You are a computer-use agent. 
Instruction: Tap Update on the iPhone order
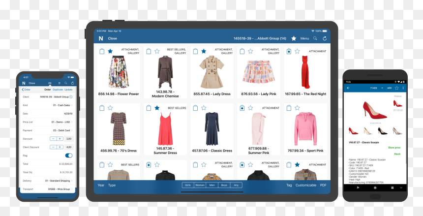coord(68,90)
